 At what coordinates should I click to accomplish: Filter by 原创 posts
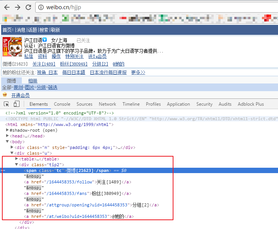pyautogui.click(x=18, y=87)
